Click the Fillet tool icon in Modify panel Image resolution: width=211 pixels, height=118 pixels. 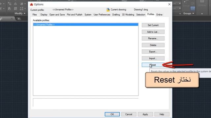click(21, 4)
